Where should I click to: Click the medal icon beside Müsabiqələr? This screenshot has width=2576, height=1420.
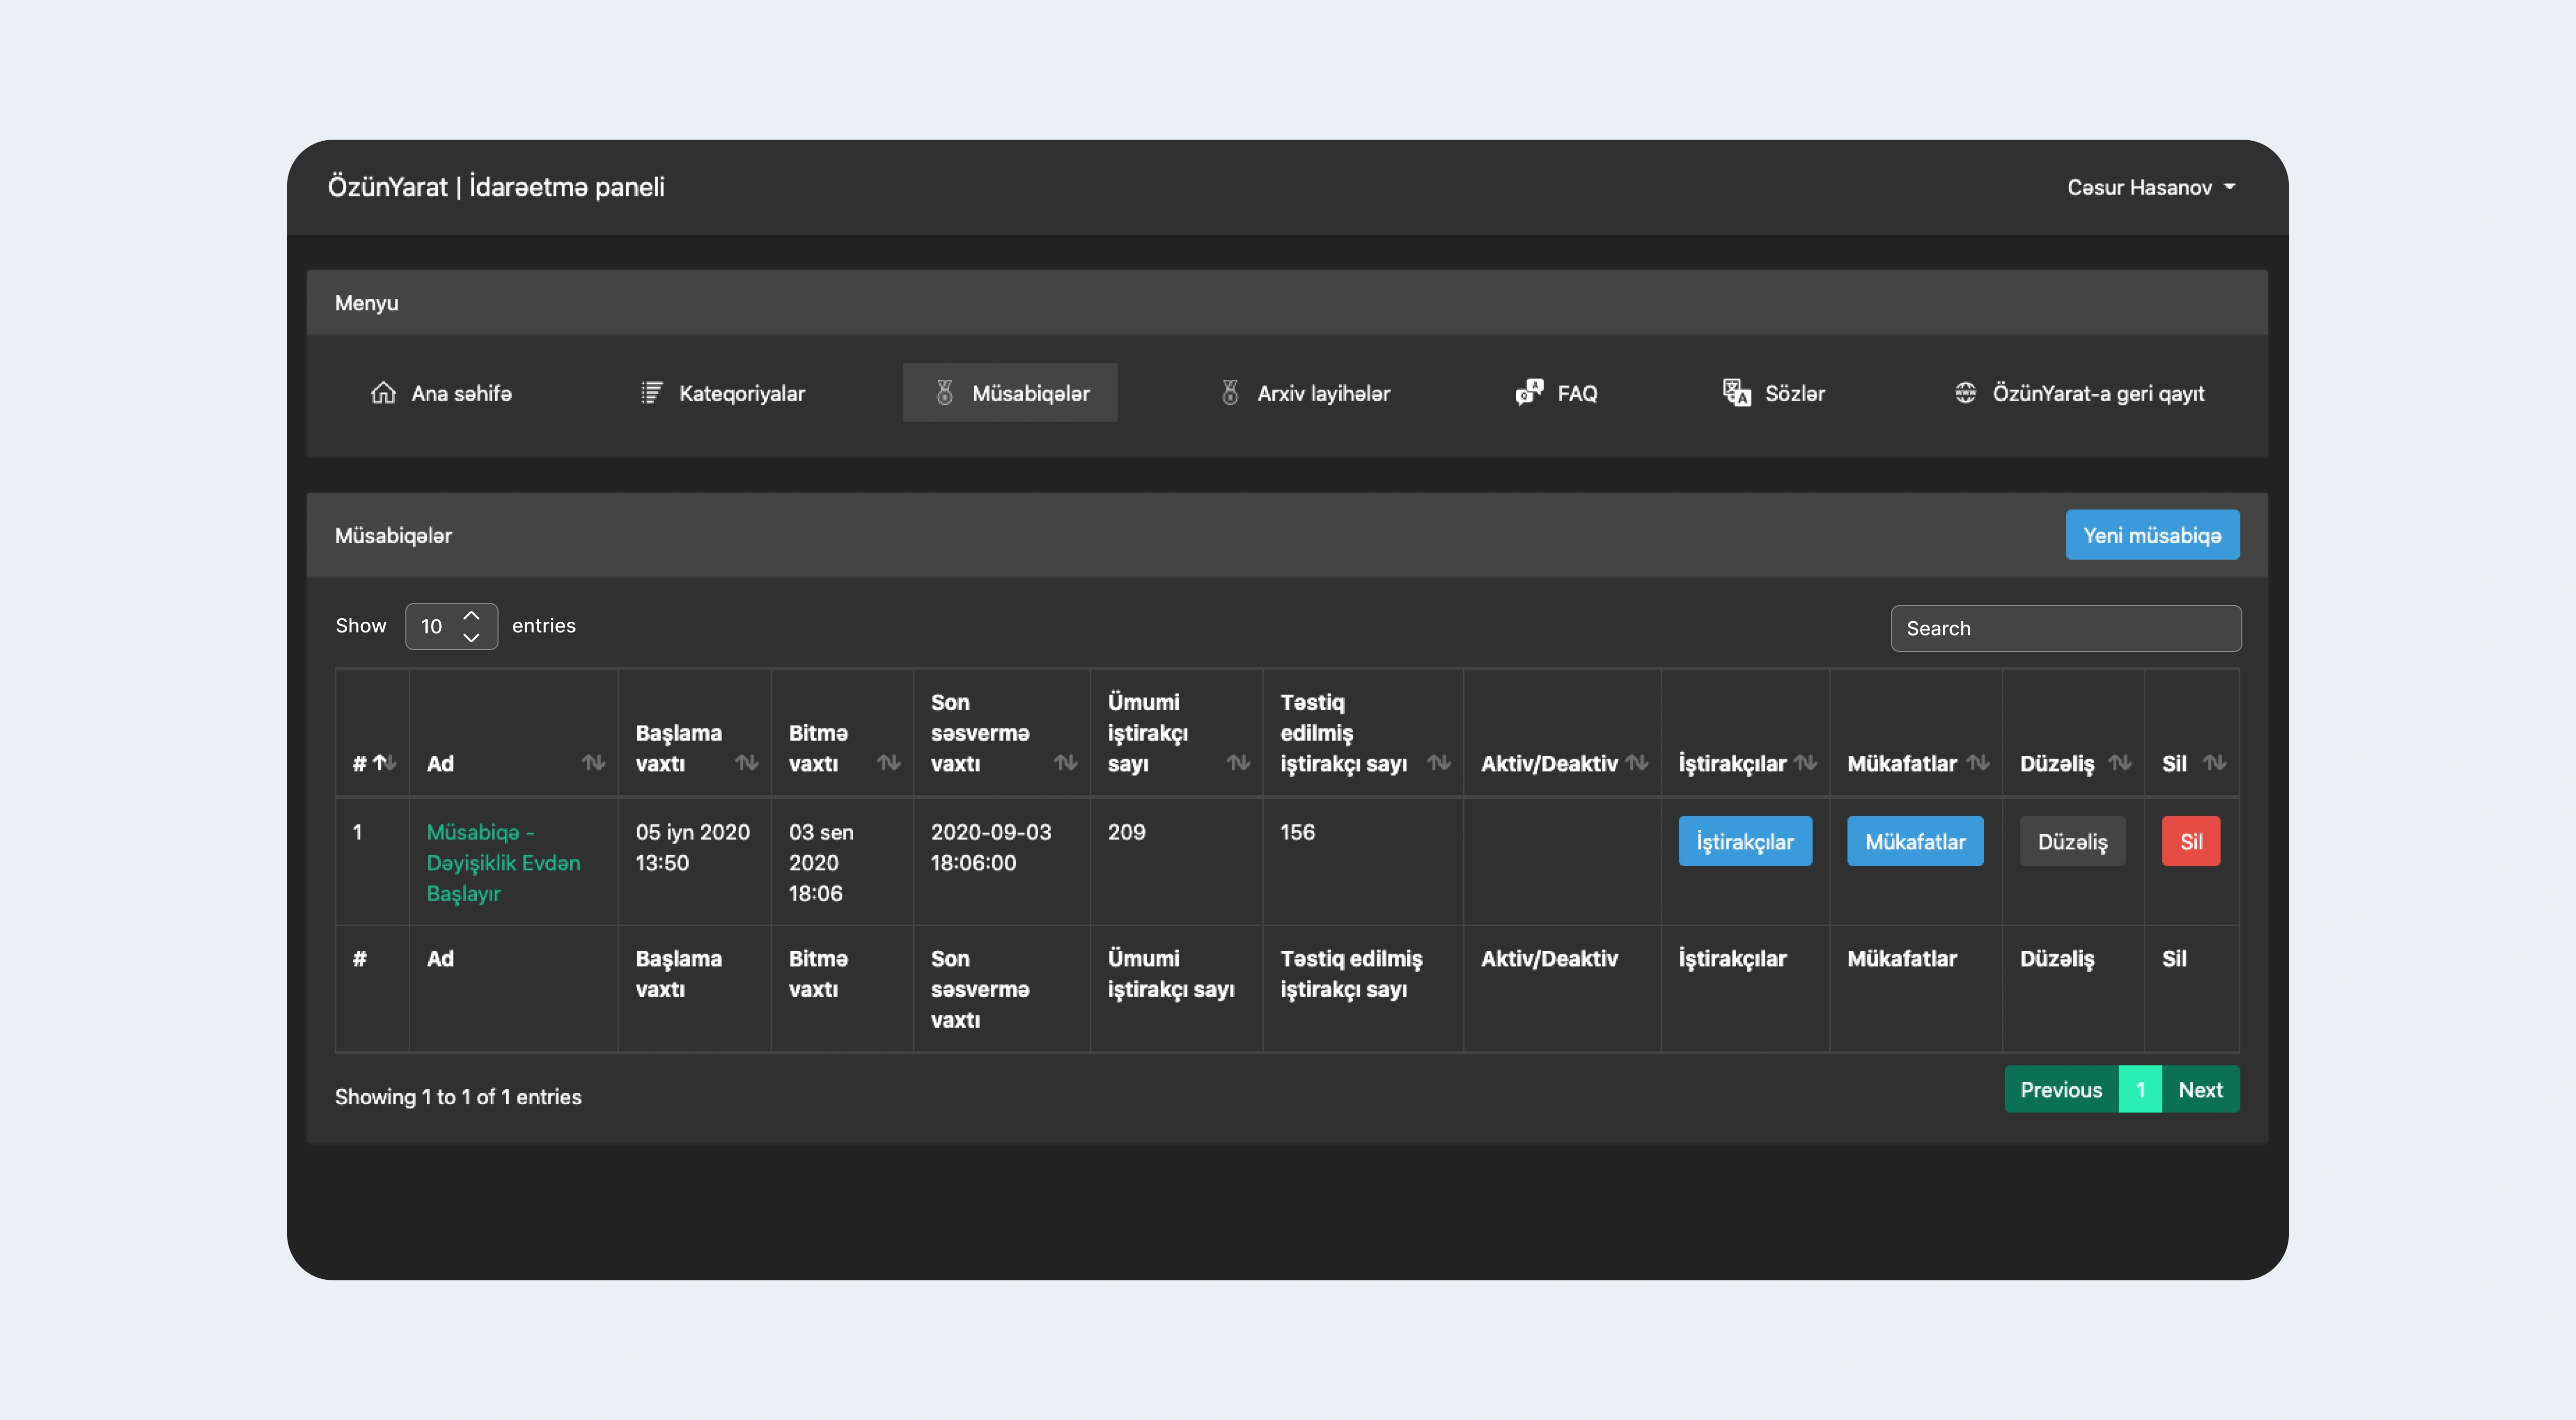point(944,393)
